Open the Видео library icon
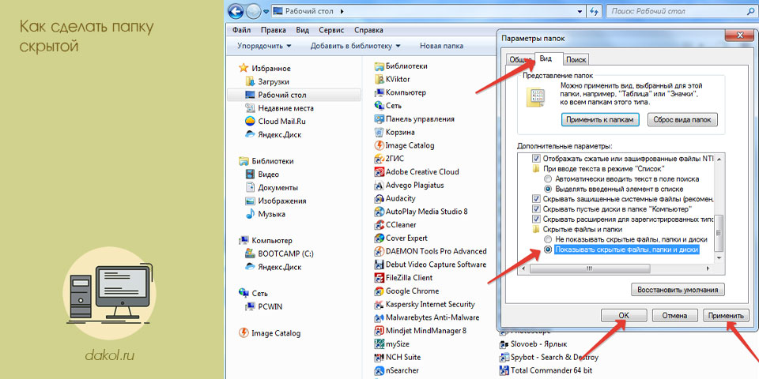The image size is (759, 379). pyautogui.click(x=251, y=174)
